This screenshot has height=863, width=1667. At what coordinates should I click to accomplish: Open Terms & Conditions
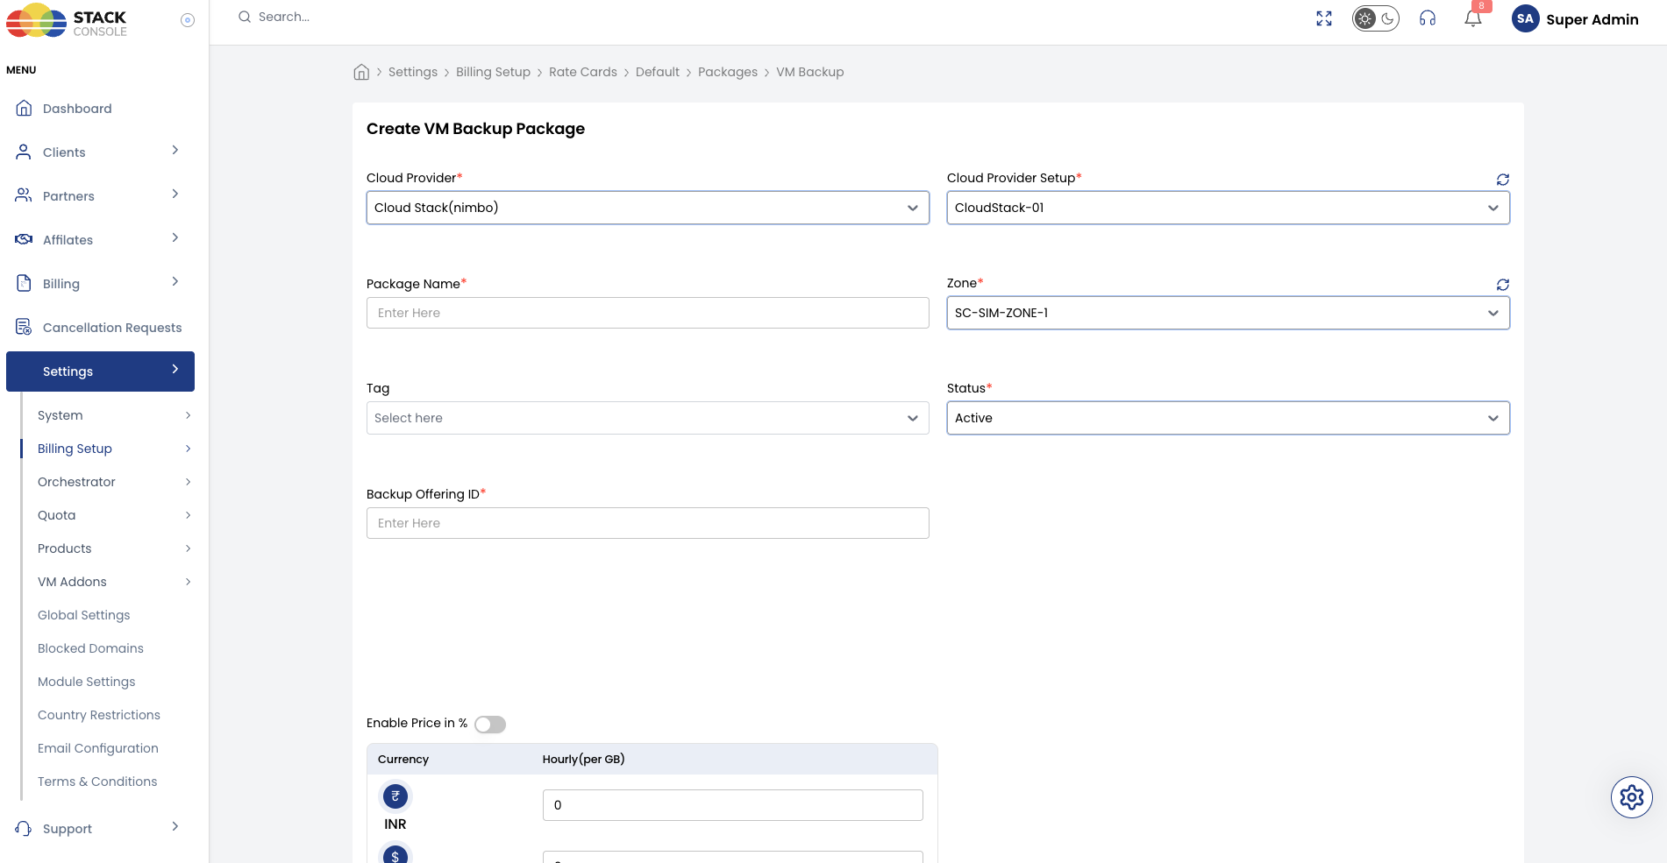click(97, 782)
